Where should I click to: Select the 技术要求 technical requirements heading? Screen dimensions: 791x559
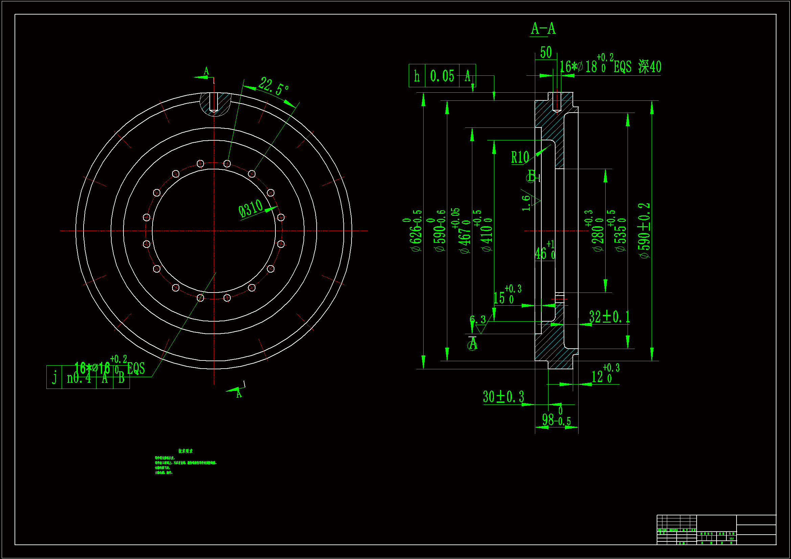click(185, 451)
